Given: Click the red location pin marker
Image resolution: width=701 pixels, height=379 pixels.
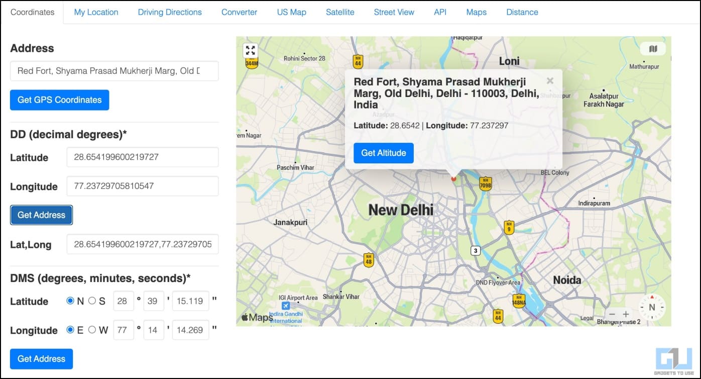Looking at the screenshot, I should pos(453,178).
